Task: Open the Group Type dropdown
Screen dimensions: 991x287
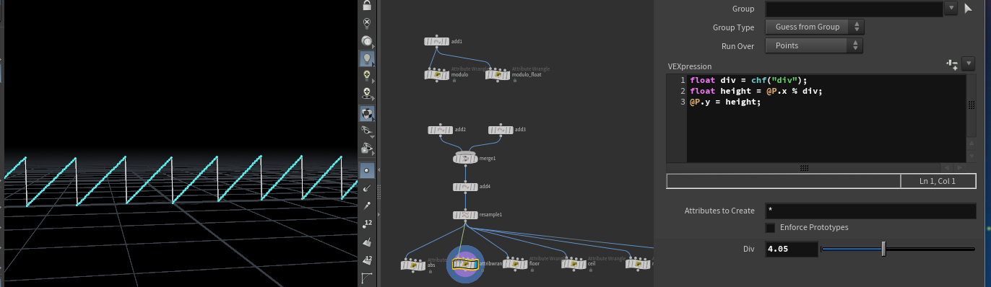Action: (x=815, y=27)
